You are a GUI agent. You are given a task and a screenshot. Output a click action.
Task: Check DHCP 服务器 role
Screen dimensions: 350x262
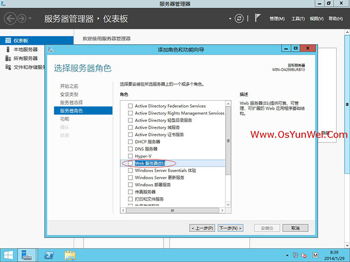click(130, 142)
